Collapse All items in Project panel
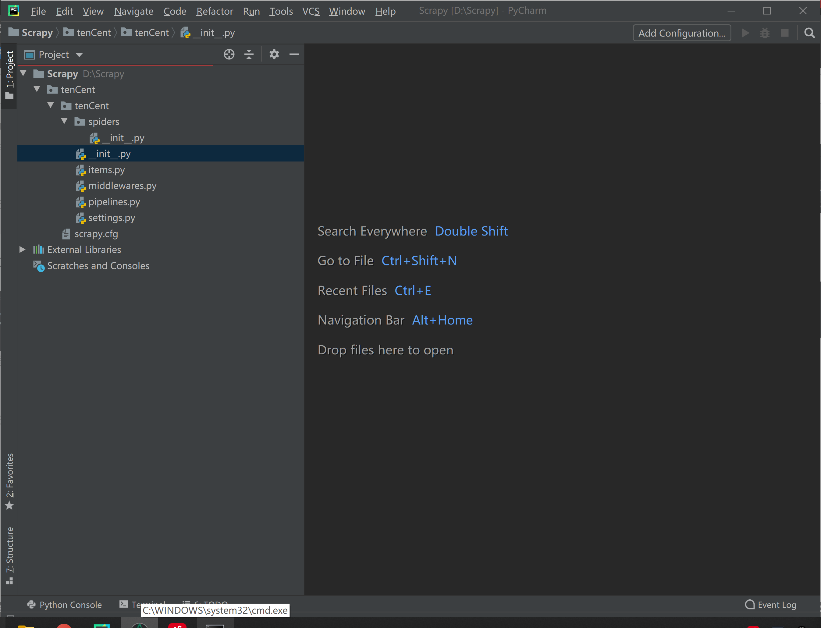Image resolution: width=821 pixels, height=628 pixels. pos(249,54)
